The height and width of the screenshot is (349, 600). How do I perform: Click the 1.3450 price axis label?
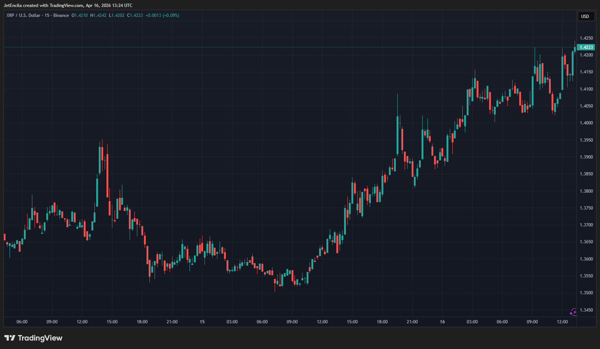[x=586, y=310]
